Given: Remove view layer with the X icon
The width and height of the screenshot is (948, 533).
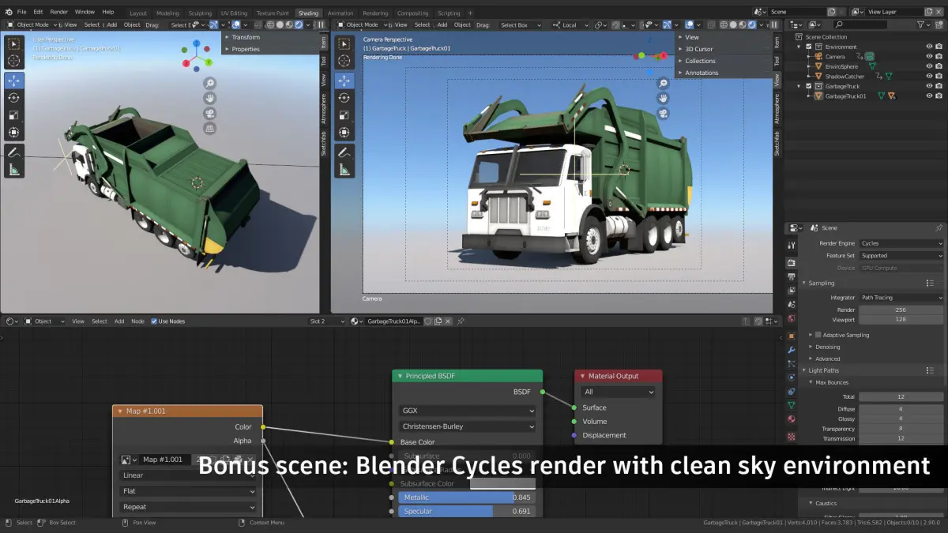Looking at the screenshot, I should (939, 12).
